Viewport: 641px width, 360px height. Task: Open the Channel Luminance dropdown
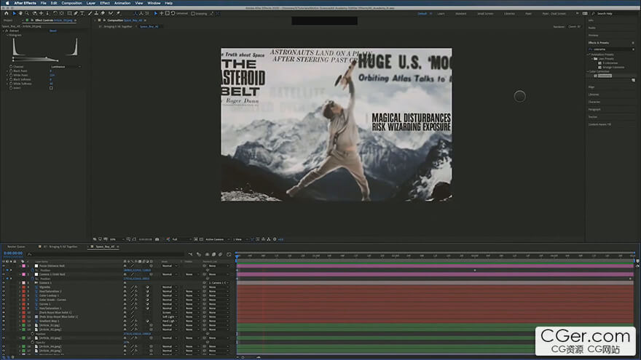pyautogui.click(x=66, y=66)
